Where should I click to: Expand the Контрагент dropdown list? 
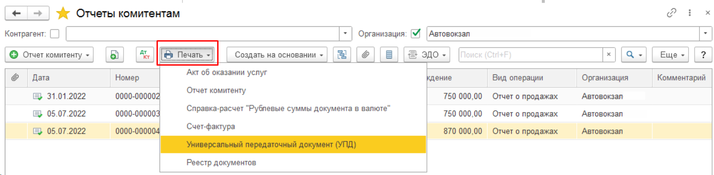pyautogui.click(x=345, y=34)
